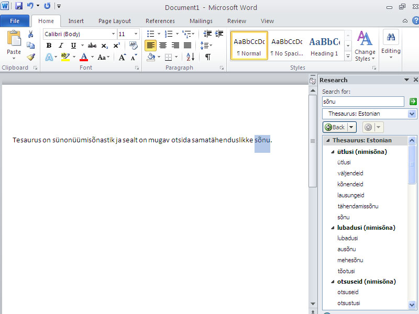Viewport: 419px width, 314px height.
Task: Click the Clear Formatting icon
Action: (x=134, y=46)
